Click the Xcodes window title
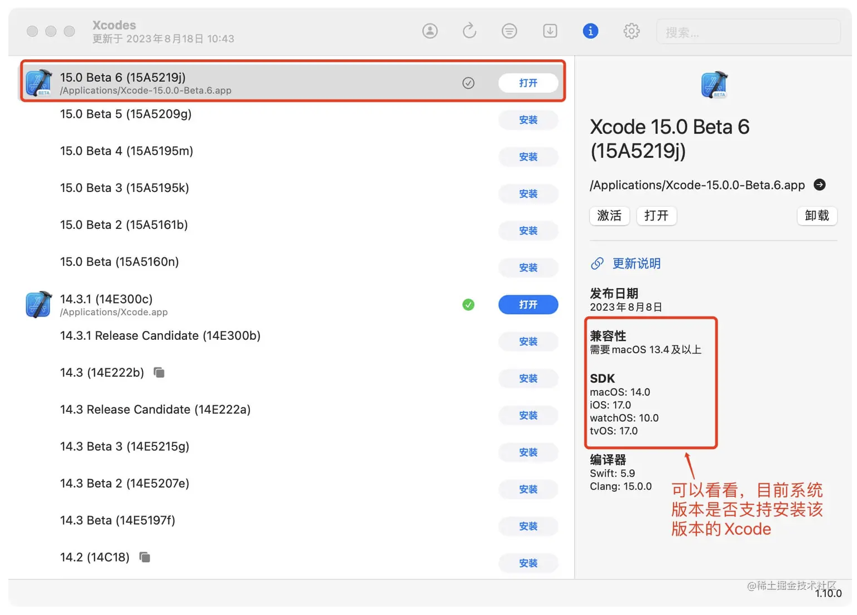Image resolution: width=857 pixels, height=615 pixels. [x=114, y=25]
